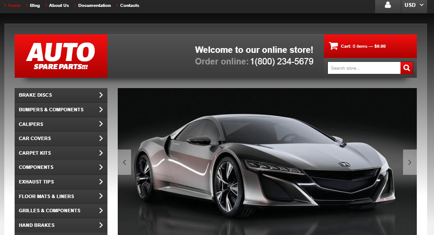The height and width of the screenshot is (235, 434).
Task: Select the Calipers category
Action: tap(31, 124)
